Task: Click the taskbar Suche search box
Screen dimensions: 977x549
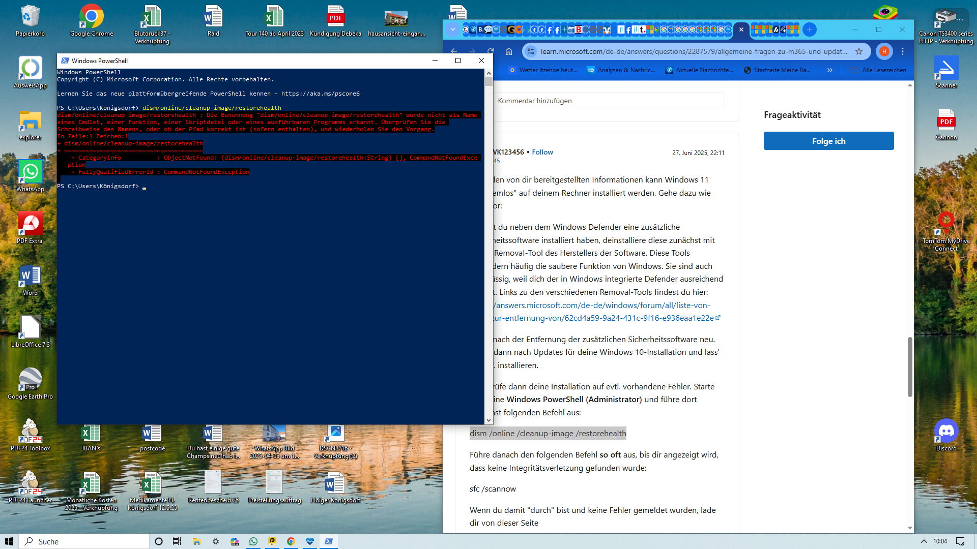Action: (84, 541)
